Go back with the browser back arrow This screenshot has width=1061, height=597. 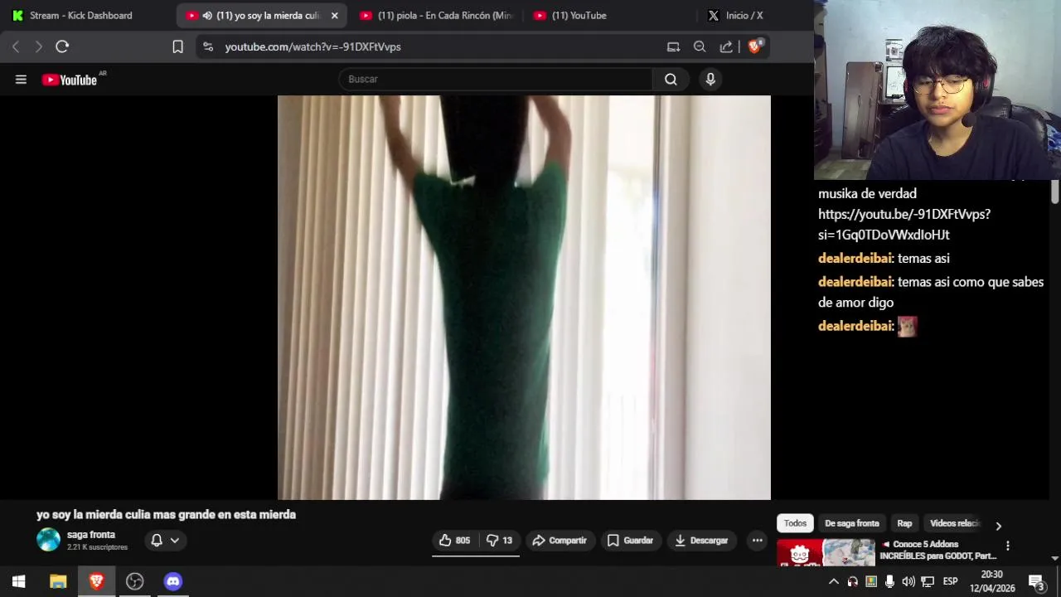16,47
